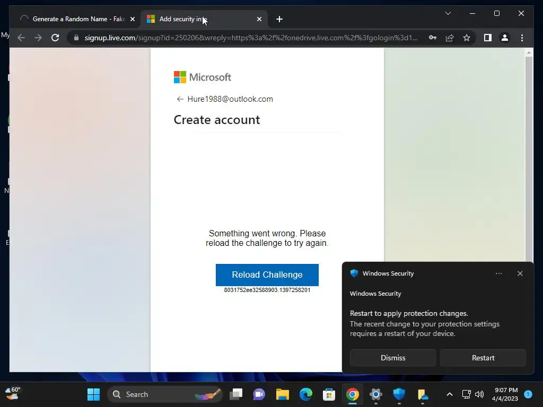Open Task View from the taskbar
Screen dimensions: 543x407
[x=236, y=394]
